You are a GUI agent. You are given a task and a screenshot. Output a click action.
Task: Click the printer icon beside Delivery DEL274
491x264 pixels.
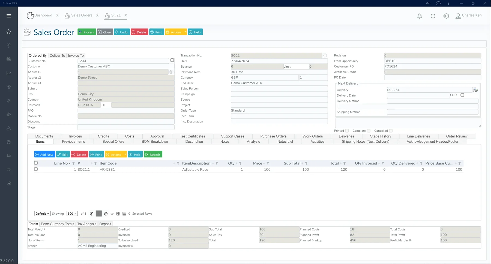(475, 90)
